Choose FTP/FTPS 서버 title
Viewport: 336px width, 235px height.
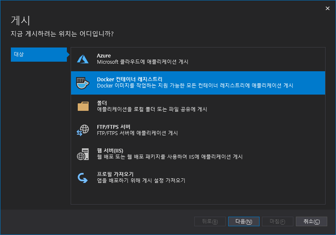pyautogui.click(x=114, y=127)
